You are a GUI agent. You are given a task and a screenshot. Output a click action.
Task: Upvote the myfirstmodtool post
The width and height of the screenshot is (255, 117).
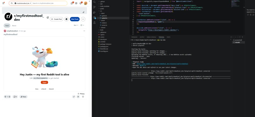click(x=5, y=97)
